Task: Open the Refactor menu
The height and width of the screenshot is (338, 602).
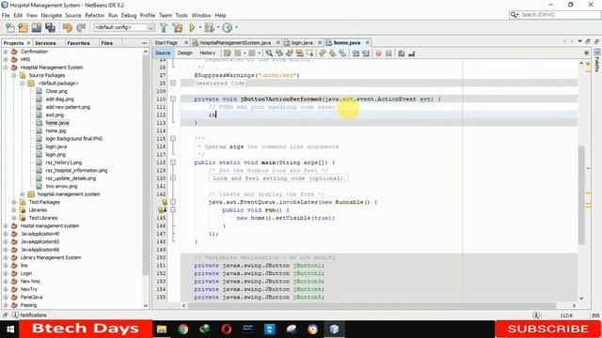Action: point(94,15)
